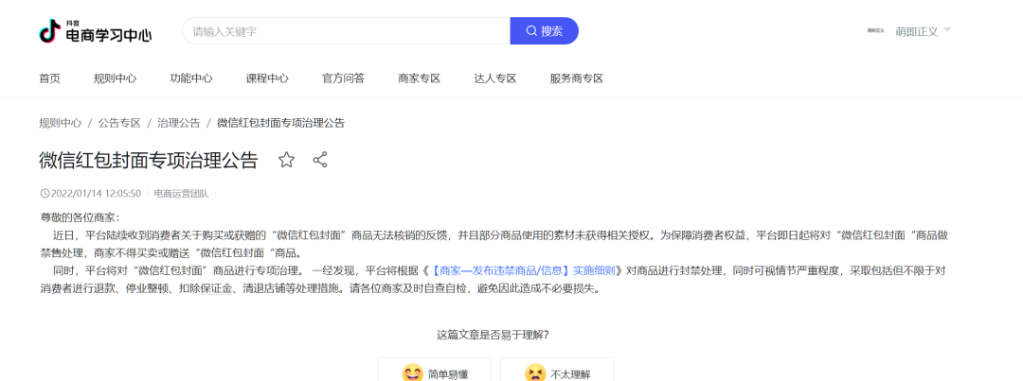This screenshot has height=381, width=1023.
Task: Open the 规则中心 nav menu
Action: pos(115,78)
